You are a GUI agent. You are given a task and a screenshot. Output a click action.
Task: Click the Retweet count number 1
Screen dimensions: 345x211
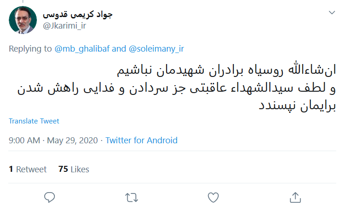click(x=11, y=169)
